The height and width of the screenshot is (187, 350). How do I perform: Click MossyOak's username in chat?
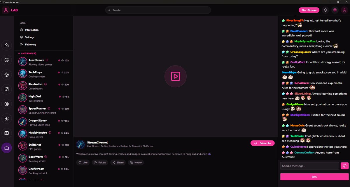[297, 126]
